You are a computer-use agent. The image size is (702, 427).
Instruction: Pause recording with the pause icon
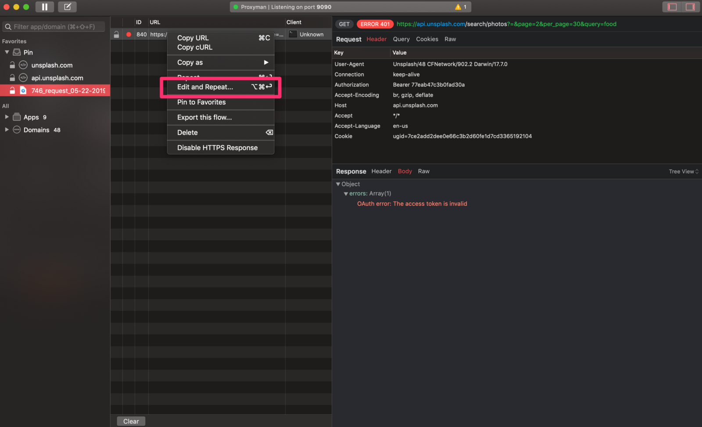coord(45,7)
